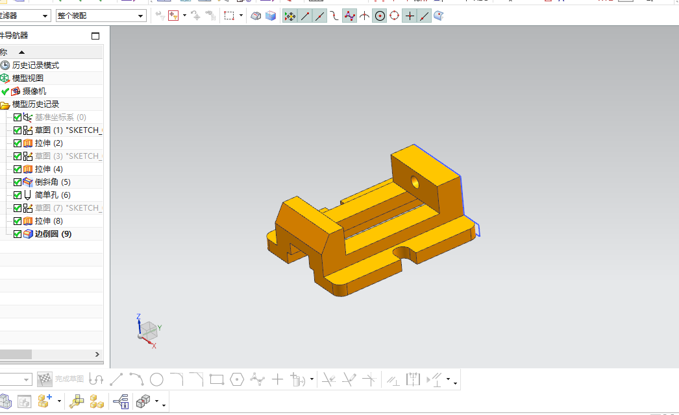Click Intersection snap icon

pos(365,16)
